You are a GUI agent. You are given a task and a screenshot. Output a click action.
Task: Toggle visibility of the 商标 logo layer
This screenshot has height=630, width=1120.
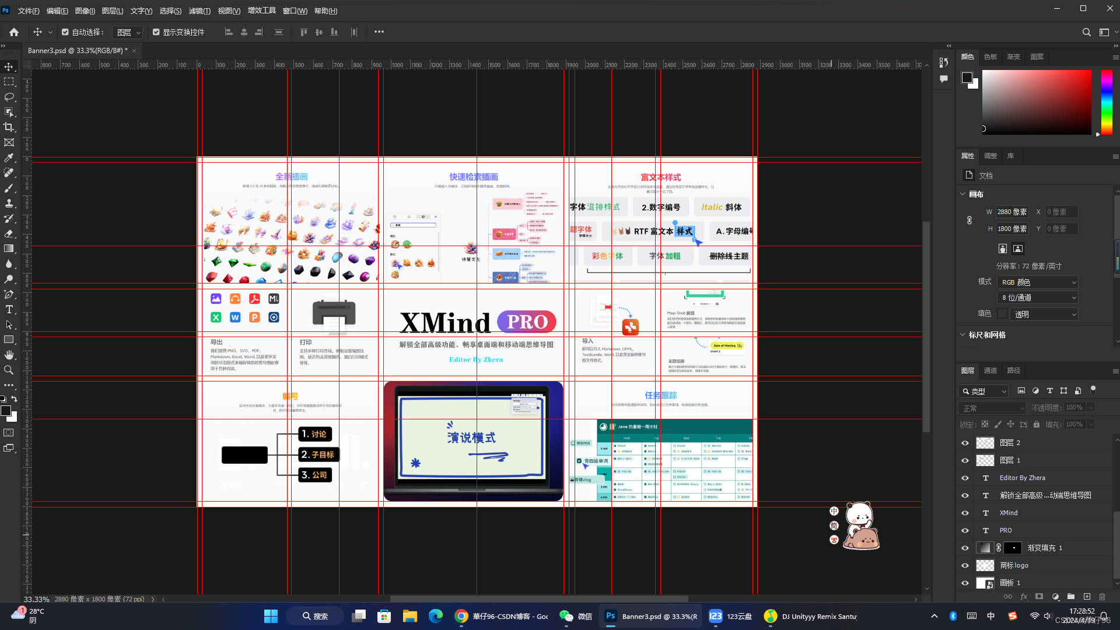tap(965, 565)
